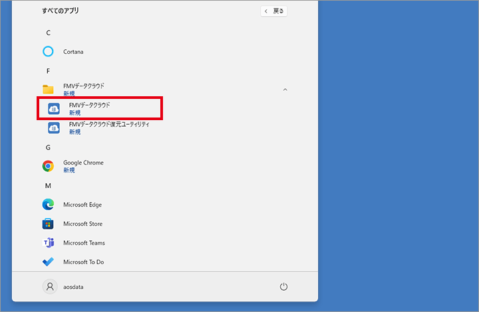The width and height of the screenshot is (479, 312).
Task: Click the 新規 label under Google Chrome
Action: pyautogui.click(x=69, y=171)
